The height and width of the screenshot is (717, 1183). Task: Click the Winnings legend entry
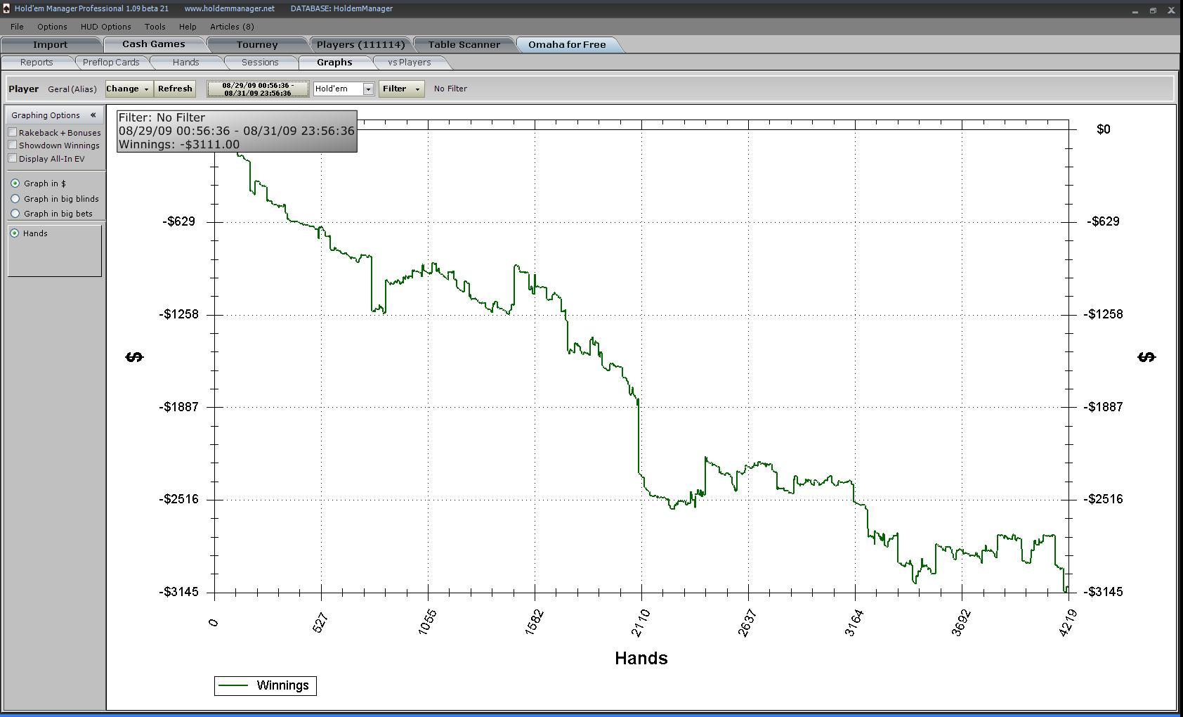[x=266, y=685]
